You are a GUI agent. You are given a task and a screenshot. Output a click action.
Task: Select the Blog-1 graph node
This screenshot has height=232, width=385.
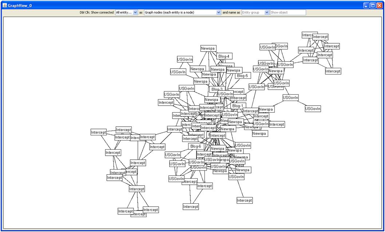(238, 106)
